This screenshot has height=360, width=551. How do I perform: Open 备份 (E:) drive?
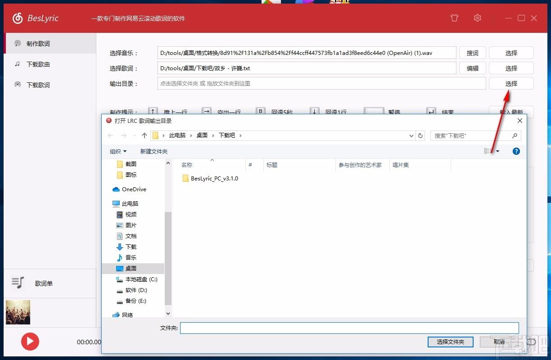coord(131,301)
